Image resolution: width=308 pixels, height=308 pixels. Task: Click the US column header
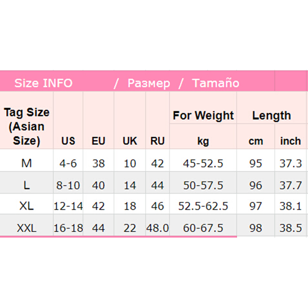coord(68,141)
